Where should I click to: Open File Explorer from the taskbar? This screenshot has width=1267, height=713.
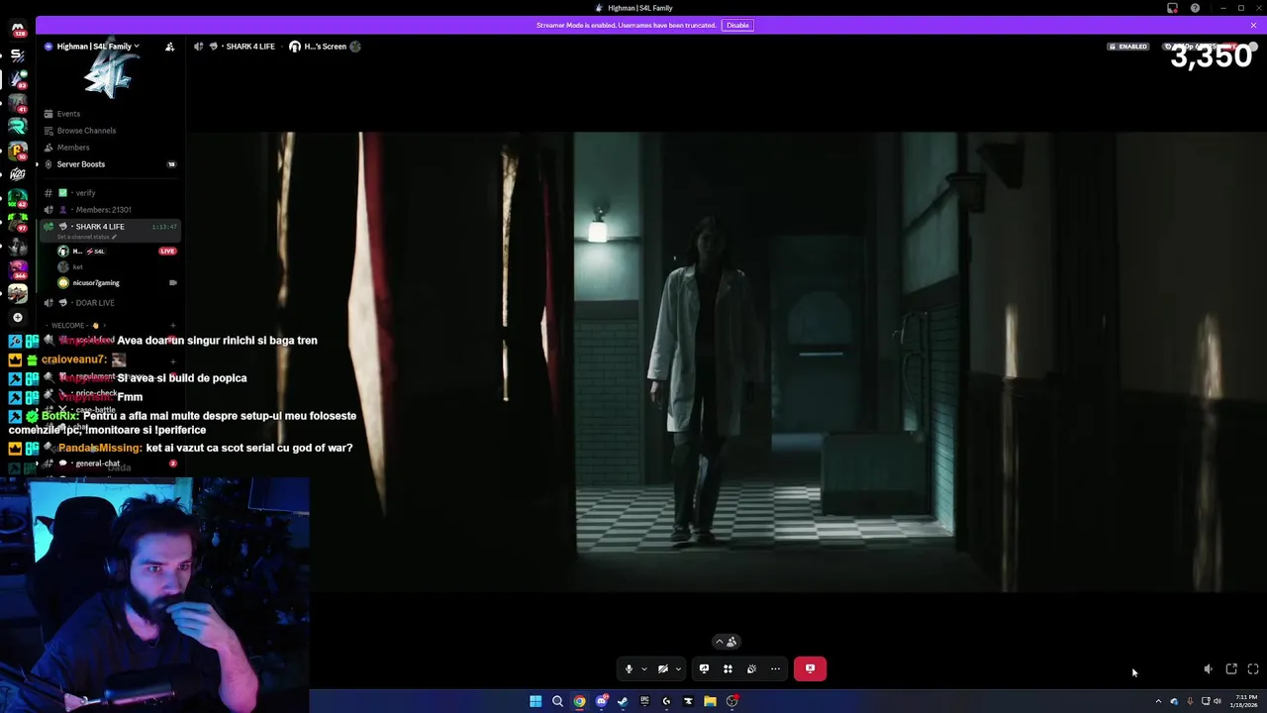click(710, 701)
